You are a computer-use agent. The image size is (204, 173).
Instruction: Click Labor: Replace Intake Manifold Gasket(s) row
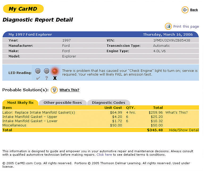tap(101, 113)
